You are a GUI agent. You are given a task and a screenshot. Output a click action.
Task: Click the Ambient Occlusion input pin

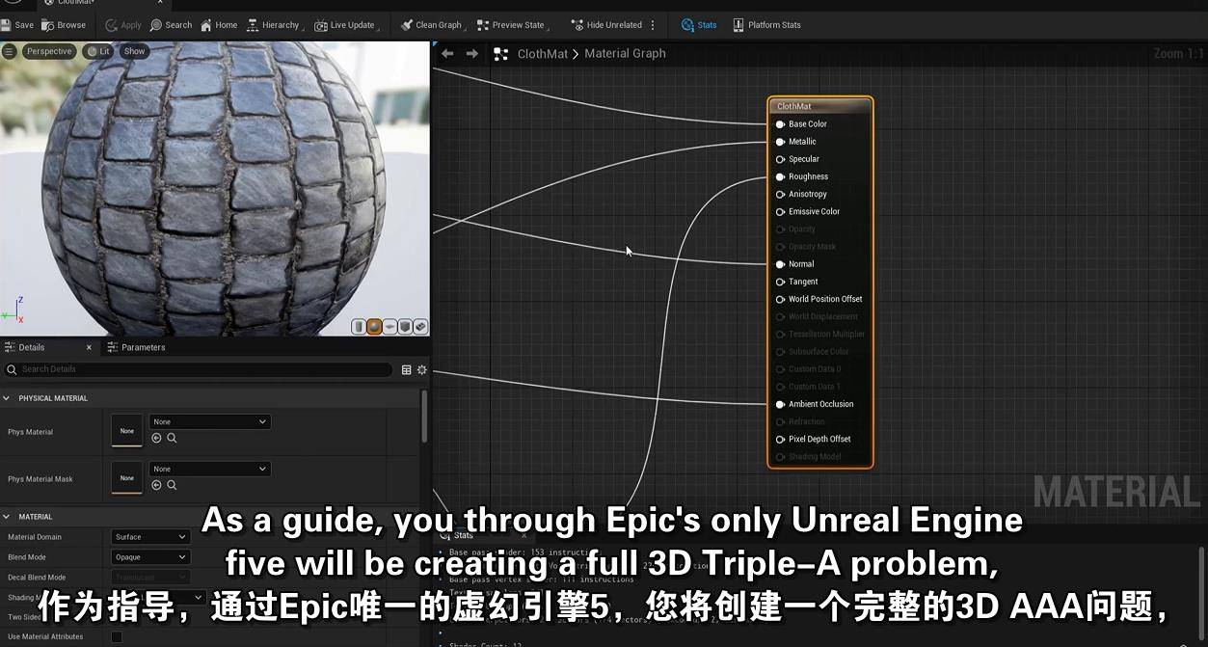(781, 404)
